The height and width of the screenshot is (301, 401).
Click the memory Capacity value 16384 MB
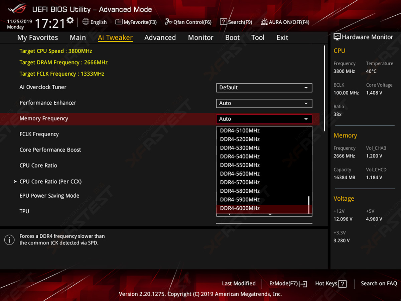tap(345, 178)
